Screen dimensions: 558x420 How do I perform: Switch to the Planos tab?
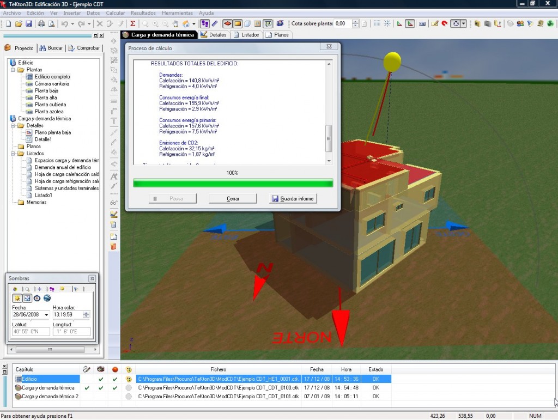[277, 35]
